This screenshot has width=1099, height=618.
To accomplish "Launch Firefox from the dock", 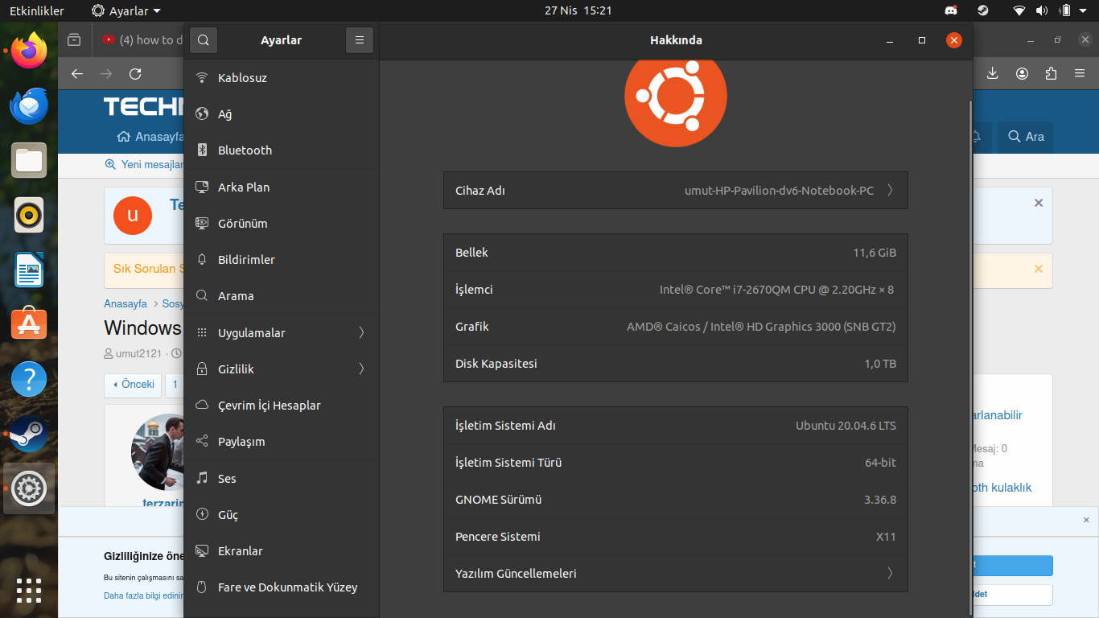I will coord(29,51).
